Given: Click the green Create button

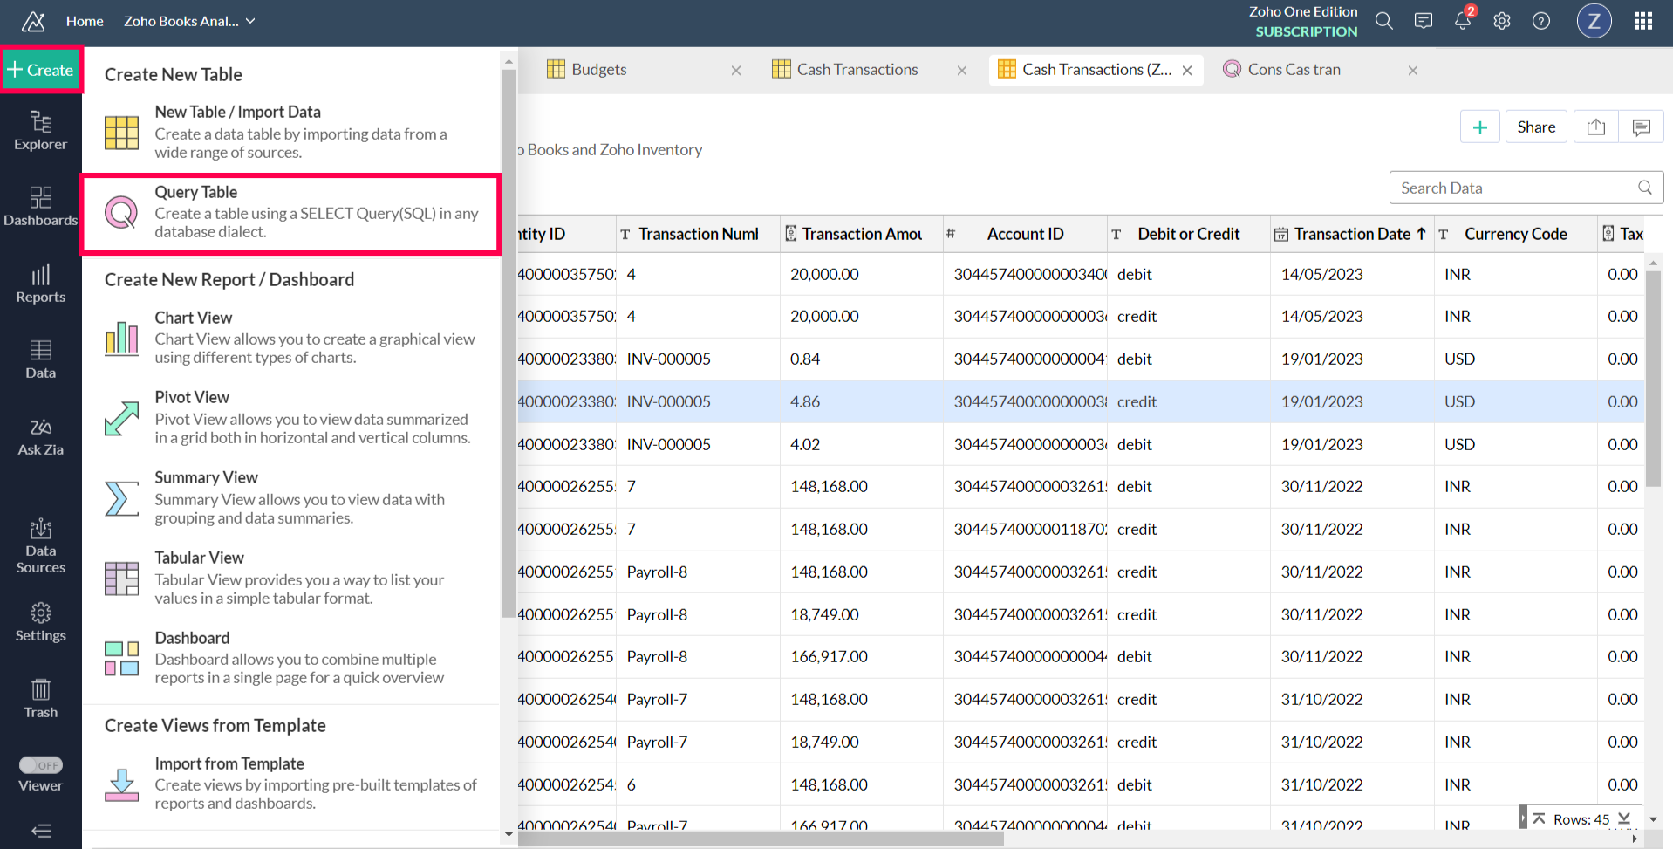Looking at the screenshot, I should point(41,70).
